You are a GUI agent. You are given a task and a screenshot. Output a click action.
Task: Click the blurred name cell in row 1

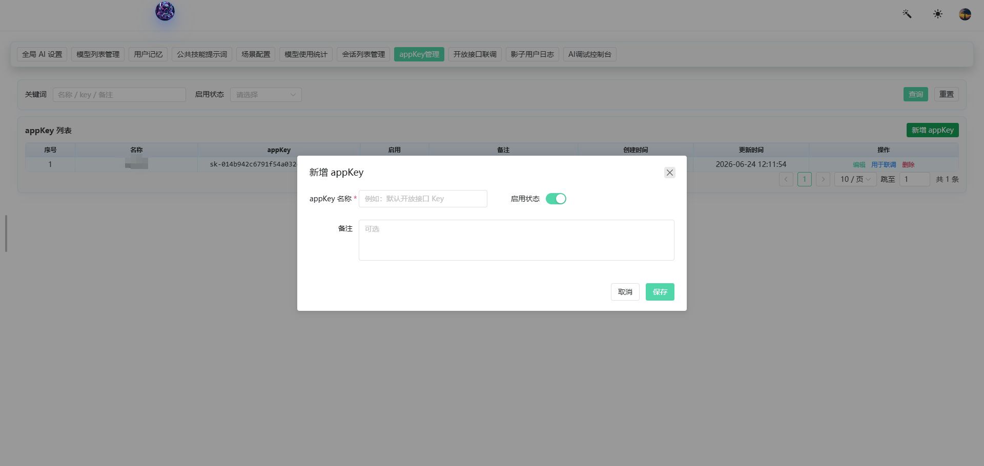click(136, 164)
